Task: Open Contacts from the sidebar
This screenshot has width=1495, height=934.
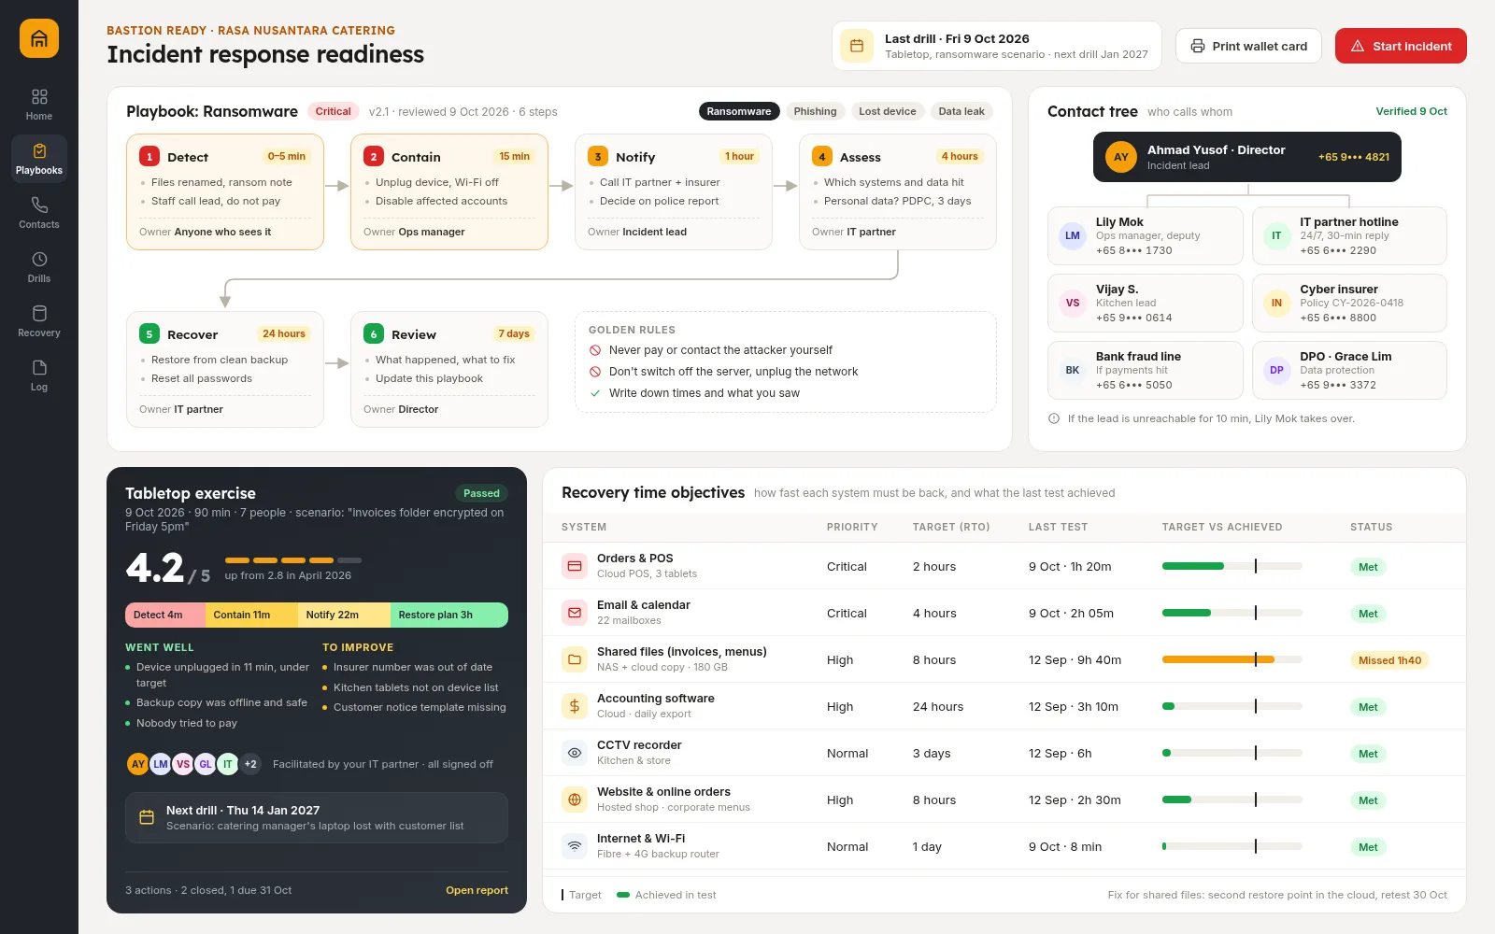Action: [x=39, y=213]
